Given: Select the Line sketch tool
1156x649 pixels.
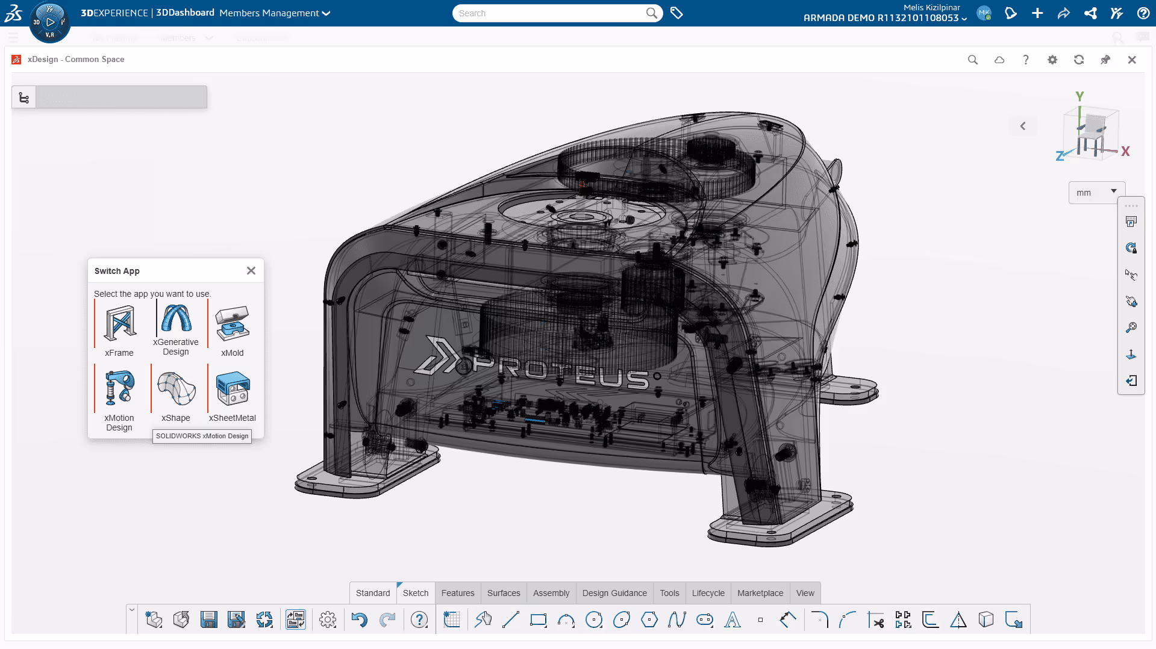Looking at the screenshot, I should (511, 619).
